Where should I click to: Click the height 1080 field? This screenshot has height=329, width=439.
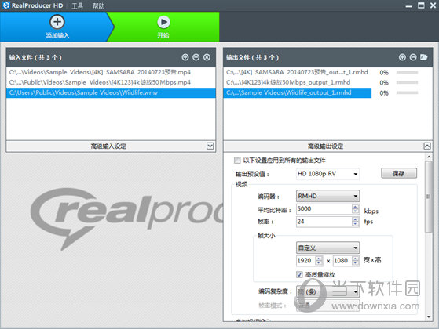342,261
